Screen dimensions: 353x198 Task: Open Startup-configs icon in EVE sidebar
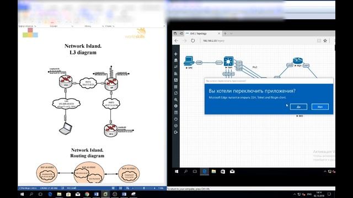click(x=176, y=73)
